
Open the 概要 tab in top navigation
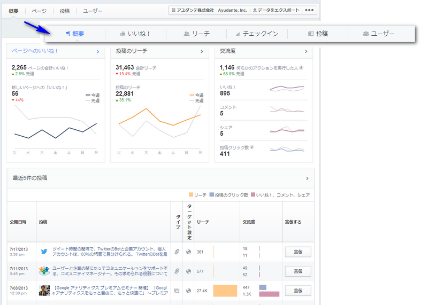coord(13,11)
